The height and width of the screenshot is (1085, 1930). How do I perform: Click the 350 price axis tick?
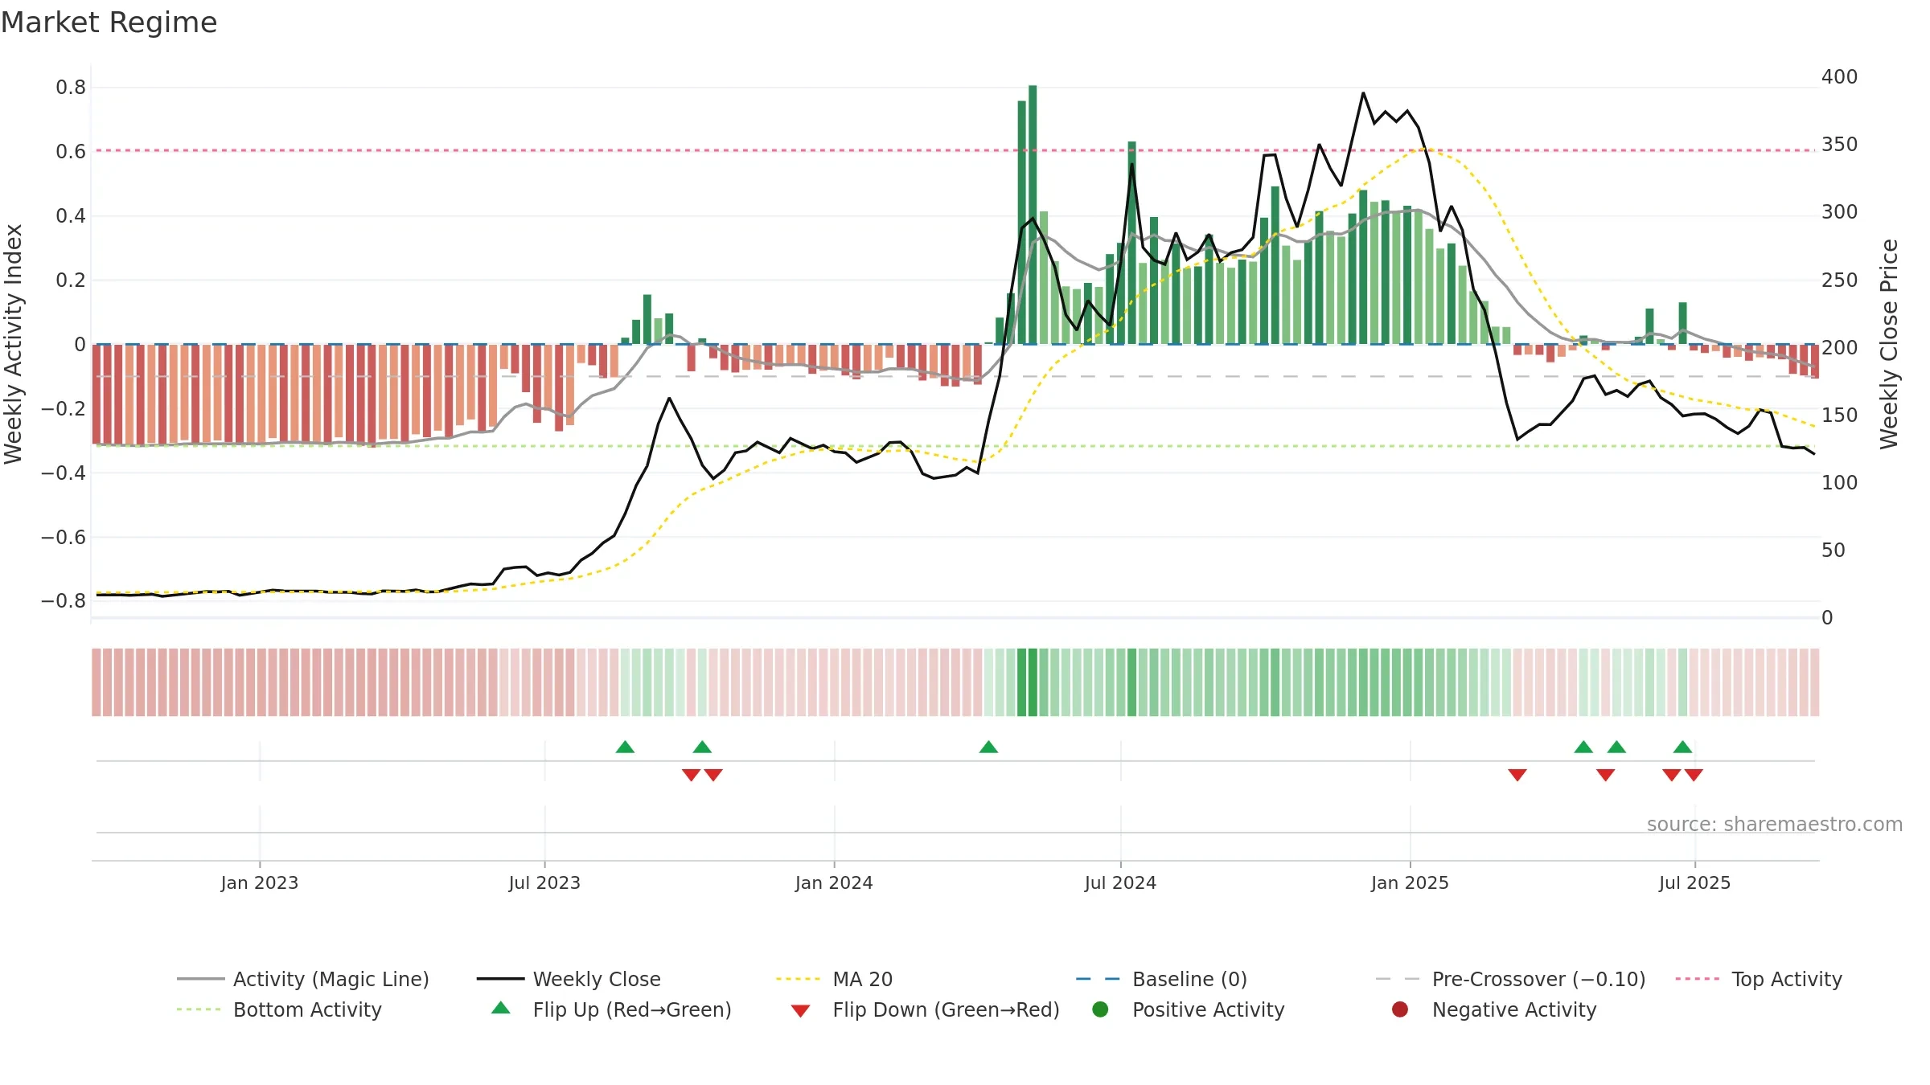pos(1839,144)
